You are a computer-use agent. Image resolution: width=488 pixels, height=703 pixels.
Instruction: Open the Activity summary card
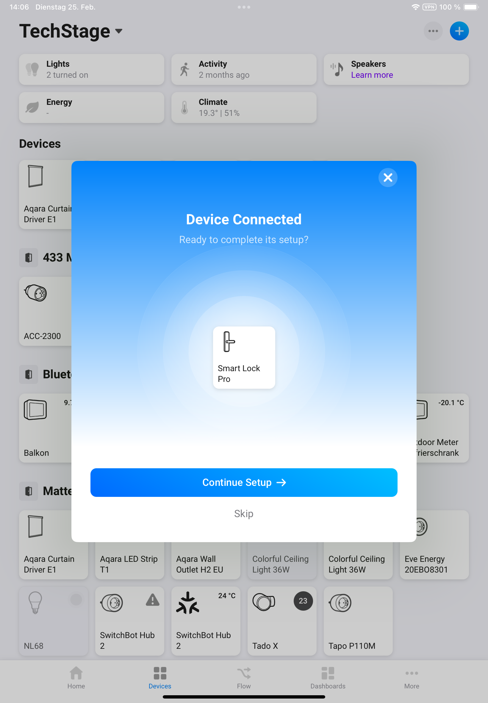click(244, 69)
